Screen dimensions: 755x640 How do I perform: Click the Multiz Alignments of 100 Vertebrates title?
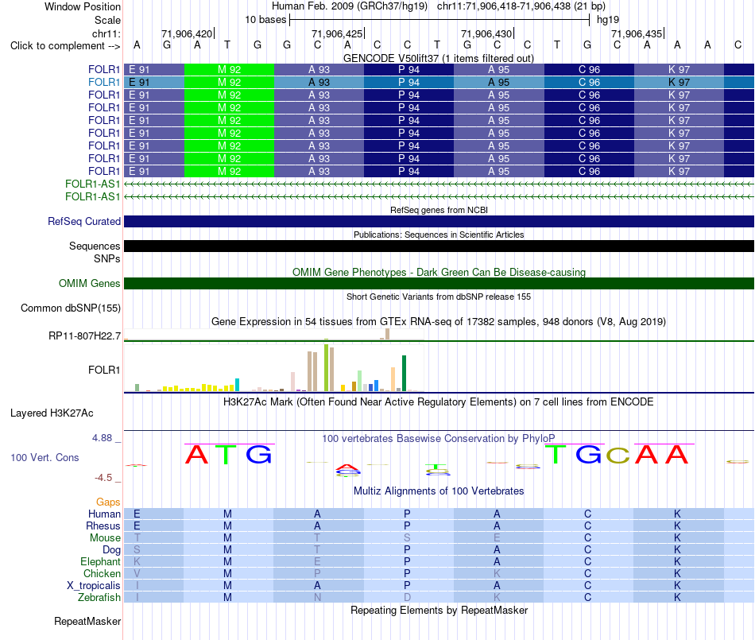pos(439,491)
